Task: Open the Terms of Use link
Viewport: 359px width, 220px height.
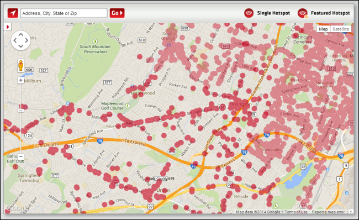Action: pyautogui.click(x=296, y=212)
